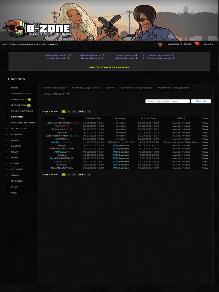The image size is (219, 292).
Task: View the NUVADAUSANSA application
Action: pyautogui.click(x=205, y=168)
